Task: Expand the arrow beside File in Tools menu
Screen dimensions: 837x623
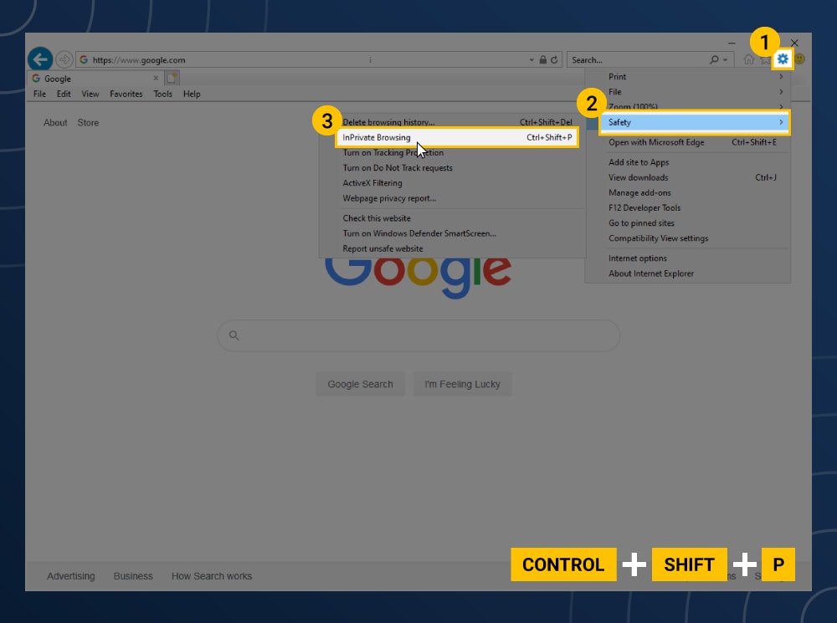Action: (781, 92)
